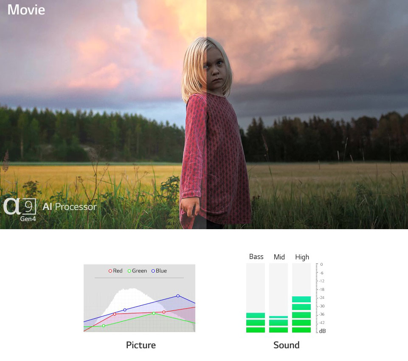The height and width of the screenshot is (361, 408).
Task: Click the leftmost red curve point
Action: [115, 314]
